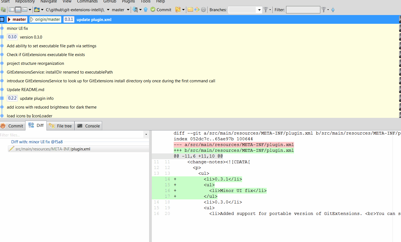
Task: Open the master branch dropdown
Action: point(128,10)
